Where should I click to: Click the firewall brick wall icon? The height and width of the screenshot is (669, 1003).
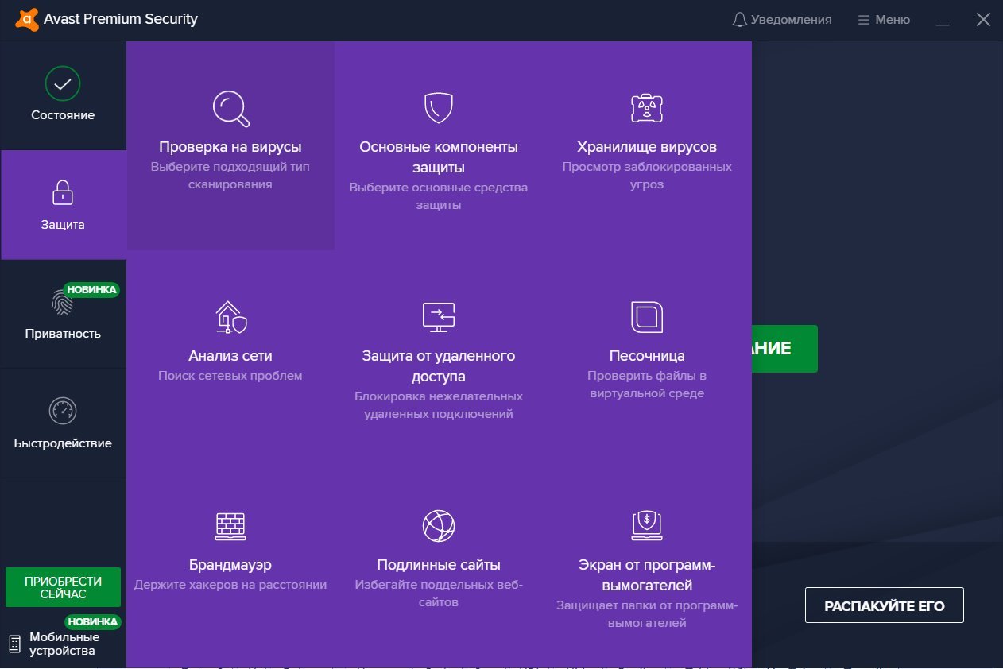pyautogui.click(x=230, y=526)
